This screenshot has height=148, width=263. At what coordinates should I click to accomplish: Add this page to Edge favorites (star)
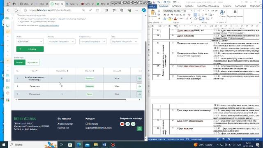coord(97,10)
